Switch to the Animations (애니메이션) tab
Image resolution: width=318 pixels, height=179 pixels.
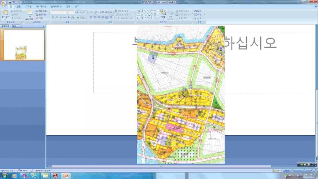click(x=41, y=7)
